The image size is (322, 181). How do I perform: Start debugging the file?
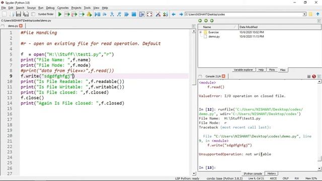pos(97,14)
